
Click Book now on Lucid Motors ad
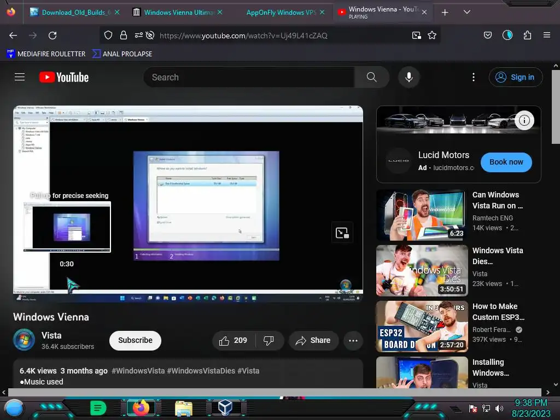506,162
